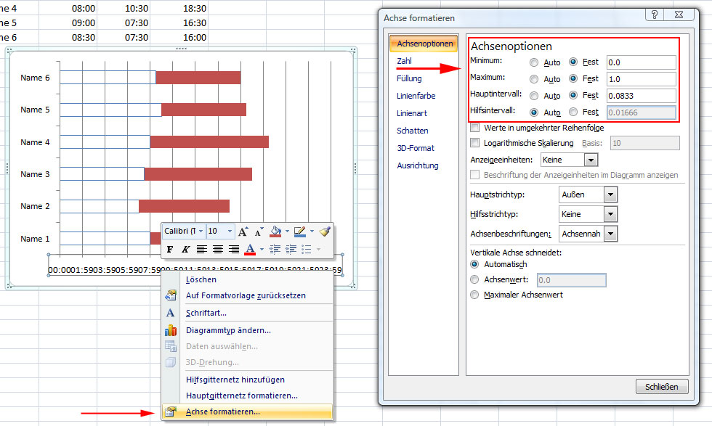Open Linienart section in dialog
Viewport: 712px width, 426px height.
pyautogui.click(x=412, y=113)
